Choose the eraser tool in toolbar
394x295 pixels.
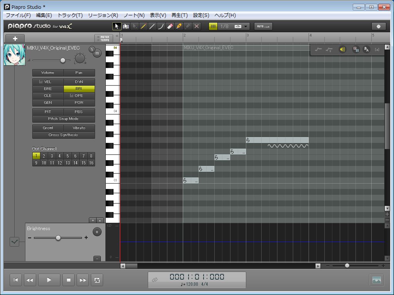(170, 26)
